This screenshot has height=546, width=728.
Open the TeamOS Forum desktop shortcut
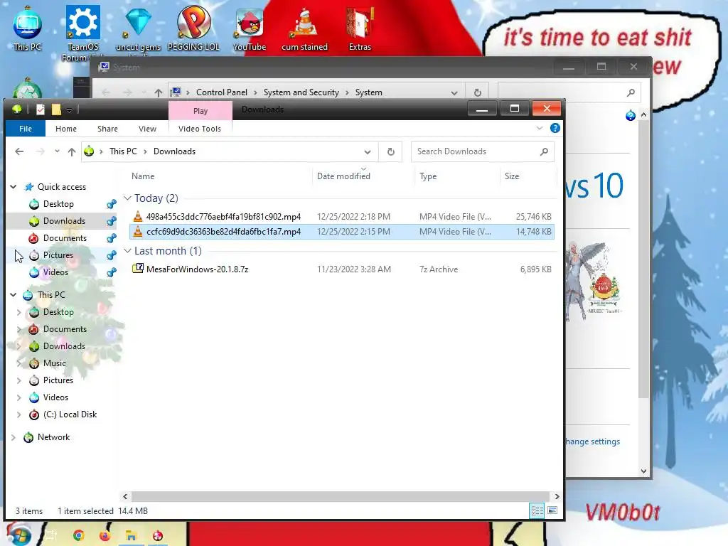point(82,33)
